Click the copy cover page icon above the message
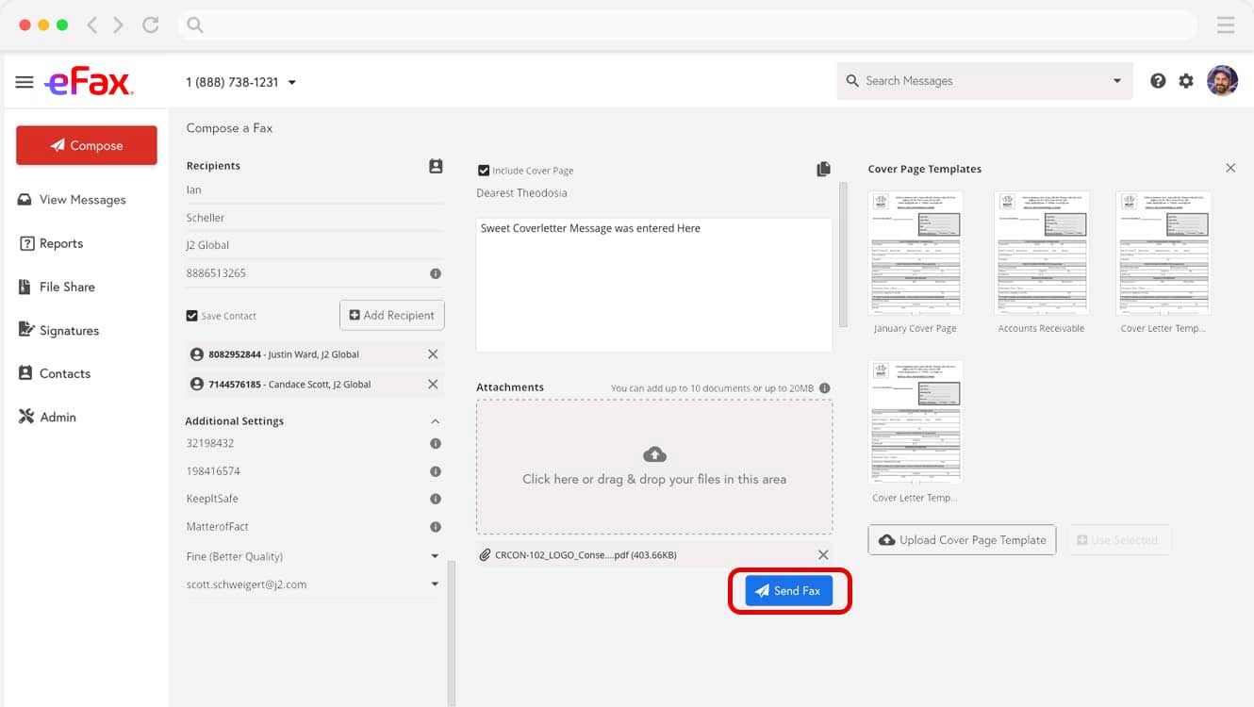The image size is (1254, 707). 822,169
